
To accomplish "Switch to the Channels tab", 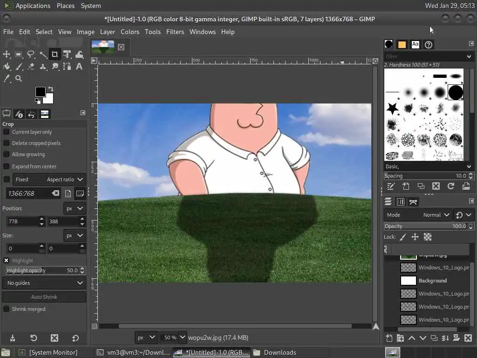I will [x=401, y=202].
